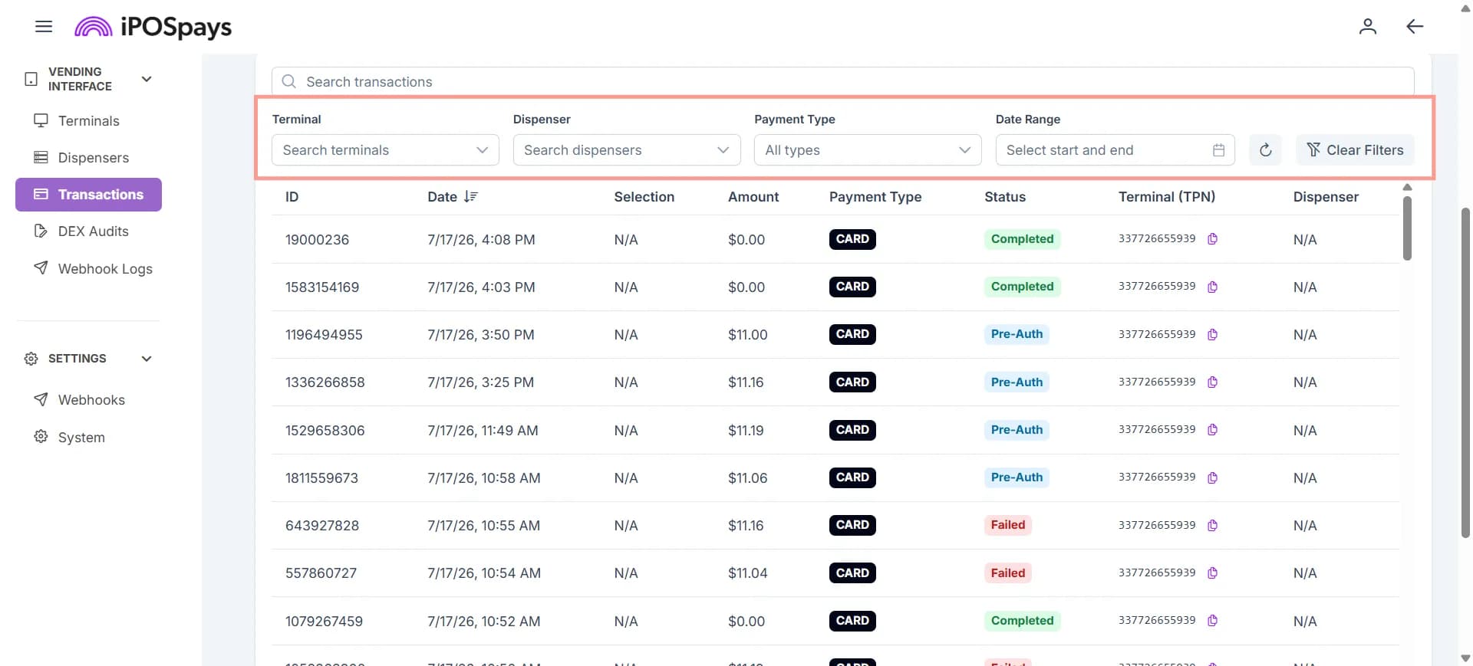
Task: Open the Terminal search dropdown
Action: (385, 150)
